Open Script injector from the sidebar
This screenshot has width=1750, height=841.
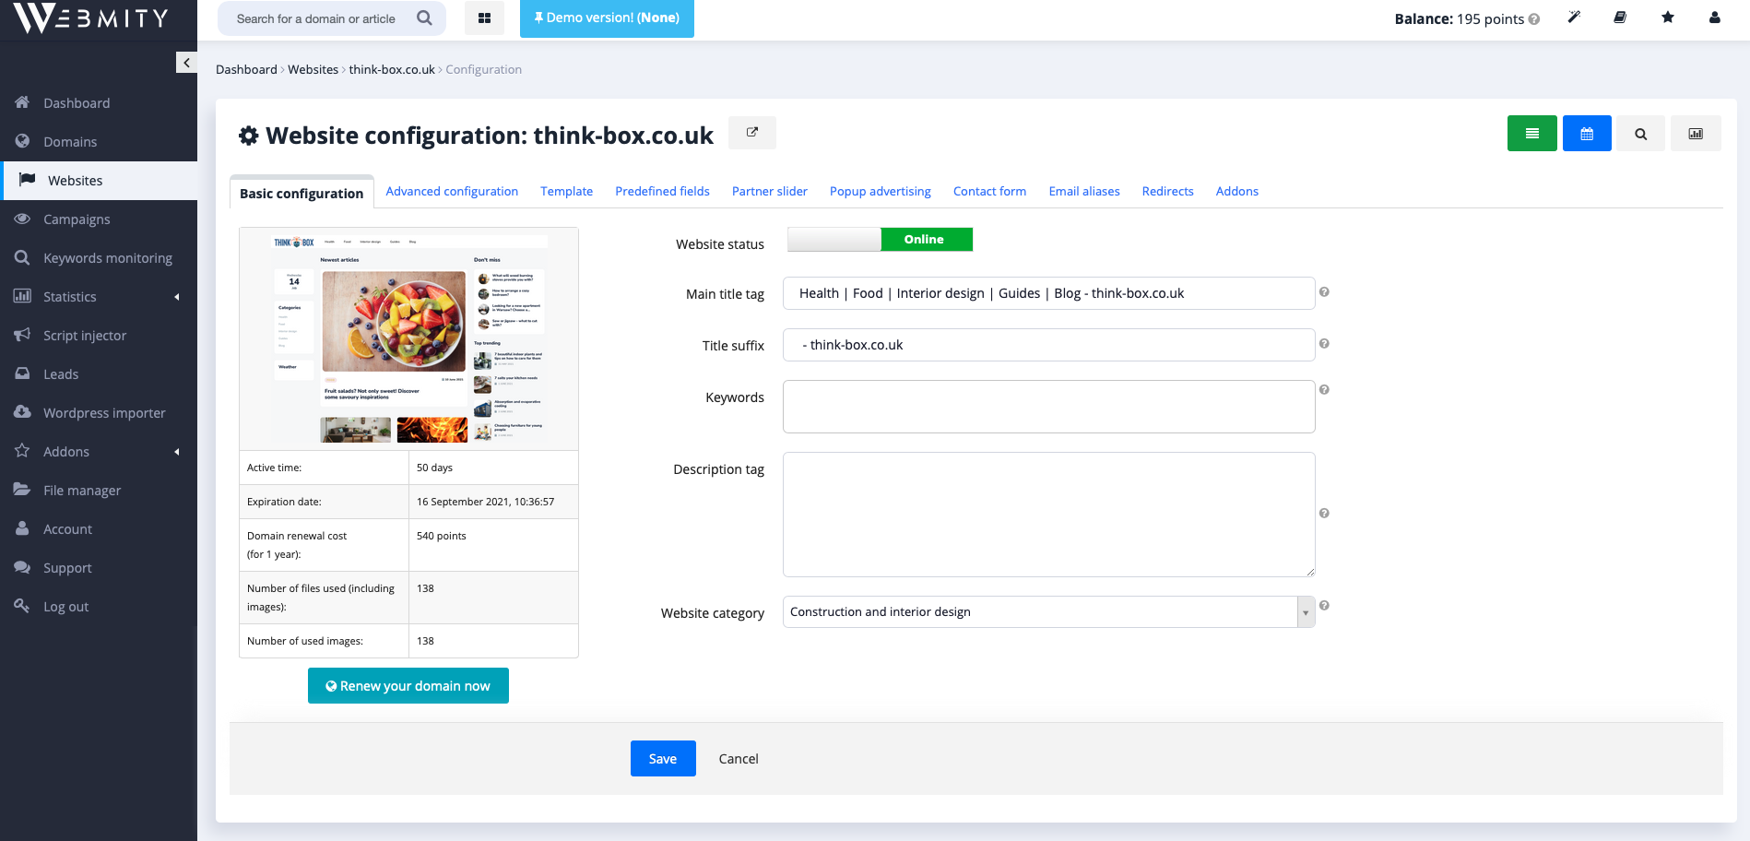pos(85,335)
